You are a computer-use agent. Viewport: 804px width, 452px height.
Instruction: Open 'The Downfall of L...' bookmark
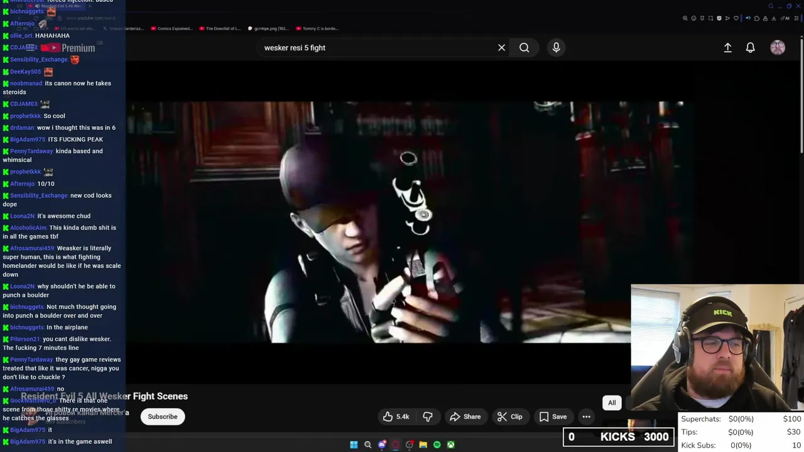[x=220, y=28]
